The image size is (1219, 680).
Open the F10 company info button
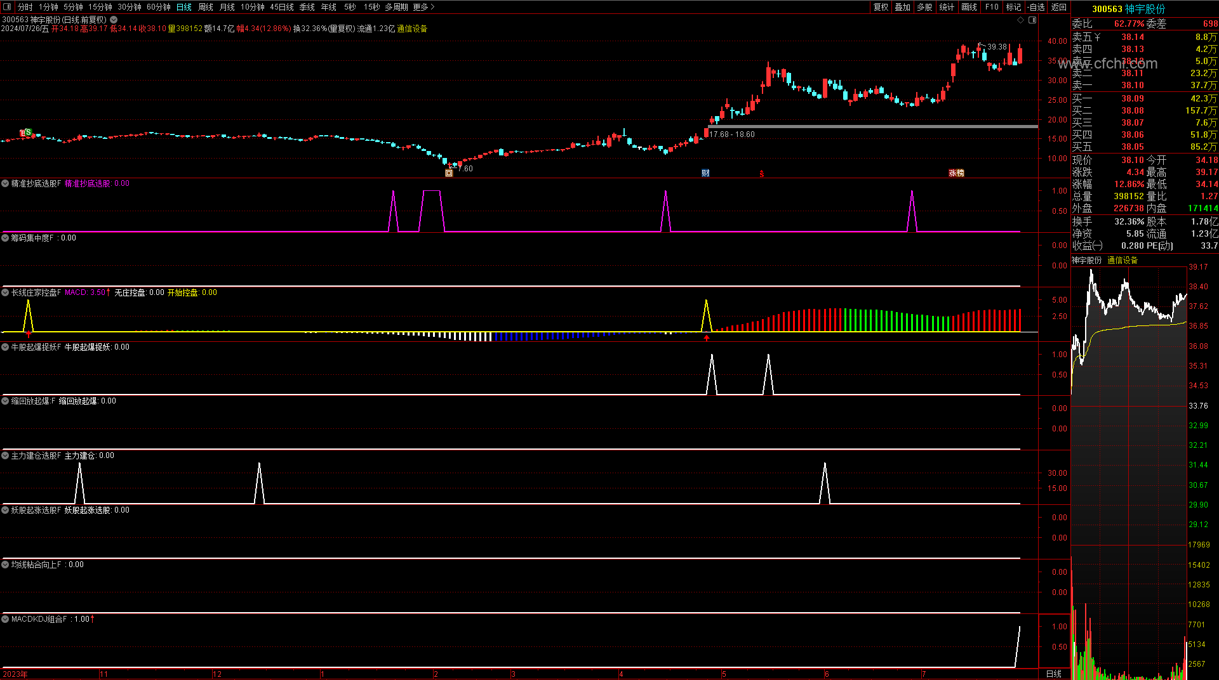coord(992,7)
